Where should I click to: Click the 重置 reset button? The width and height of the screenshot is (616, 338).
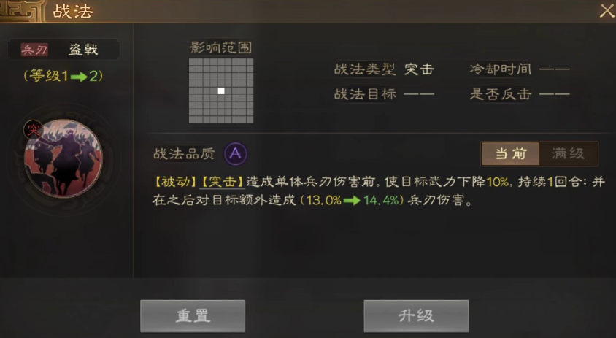pyautogui.click(x=193, y=316)
